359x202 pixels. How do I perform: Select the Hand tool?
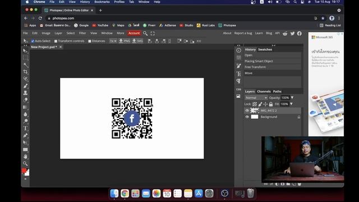tap(25, 157)
